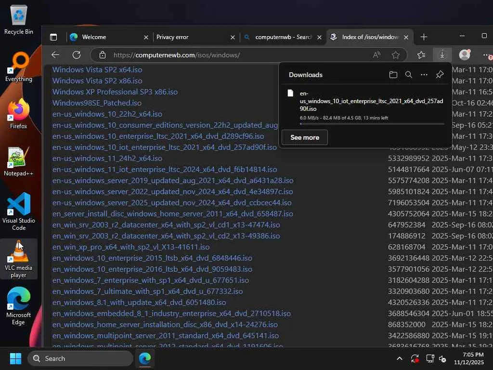Open en_windows_7_ultimate_with_sp1 link
Image resolution: width=493 pixels, height=370 pixels.
click(147, 291)
